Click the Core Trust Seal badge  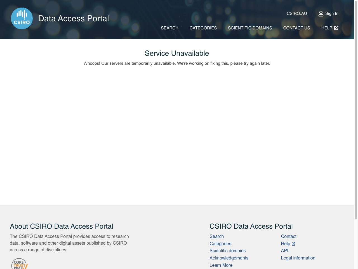click(19, 264)
